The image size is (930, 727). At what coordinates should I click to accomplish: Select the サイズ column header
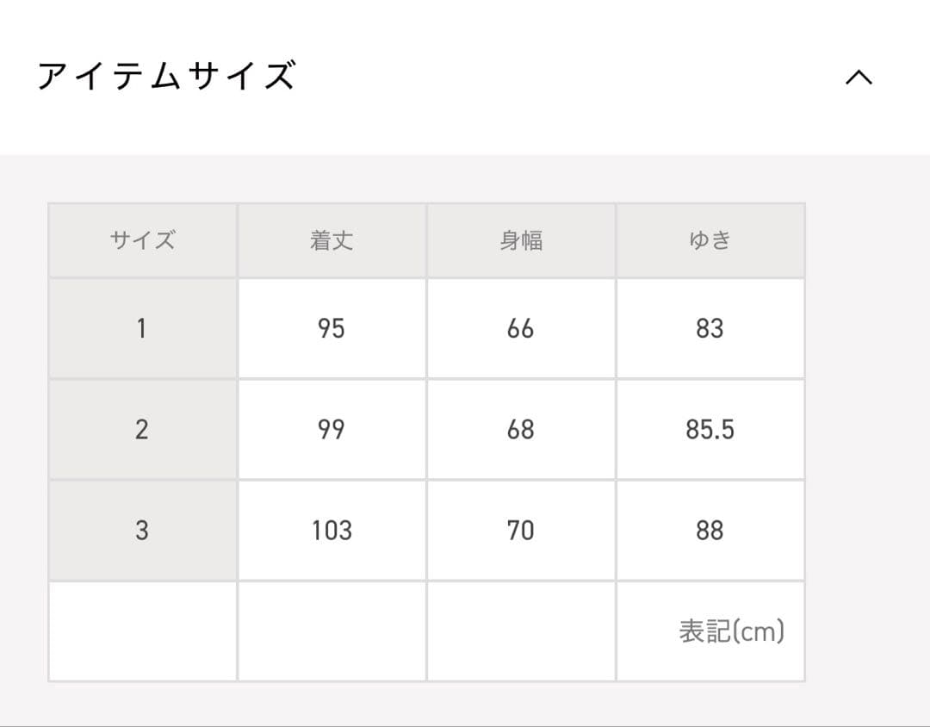point(142,240)
